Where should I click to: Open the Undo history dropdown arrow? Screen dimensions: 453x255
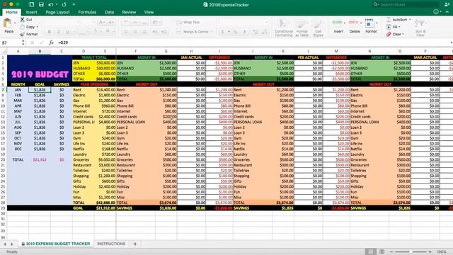(x=56, y=4)
